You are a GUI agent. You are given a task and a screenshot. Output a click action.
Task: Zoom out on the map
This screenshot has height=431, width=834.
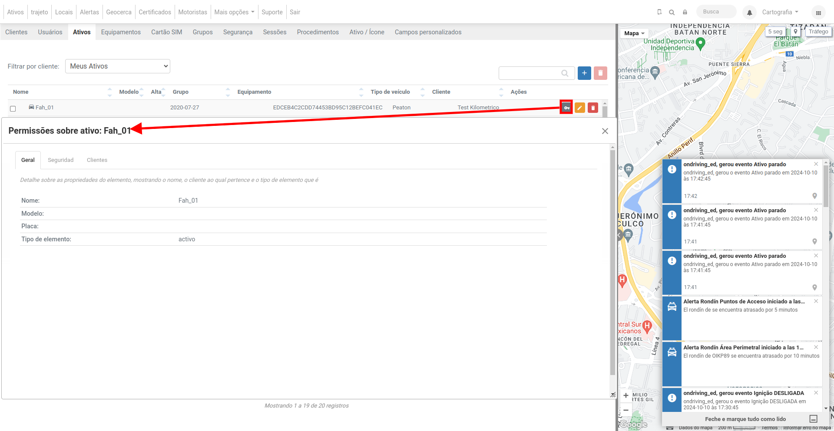click(x=626, y=410)
